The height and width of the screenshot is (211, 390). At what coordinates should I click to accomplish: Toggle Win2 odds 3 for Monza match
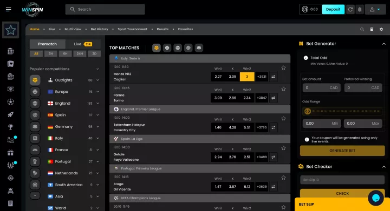247,77
